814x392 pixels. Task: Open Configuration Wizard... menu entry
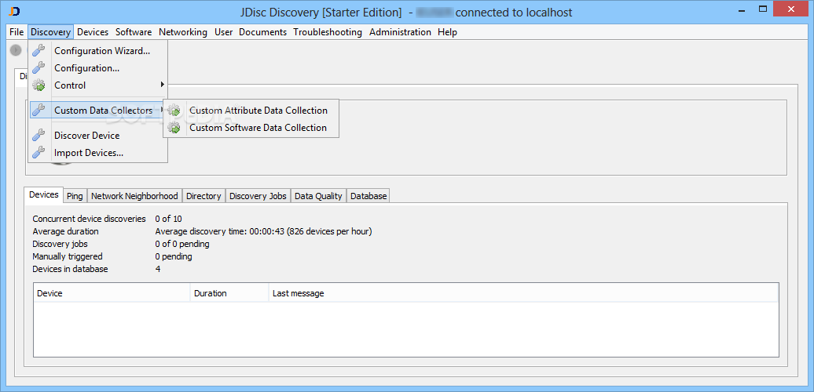pyautogui.click(x=98, y=51)
